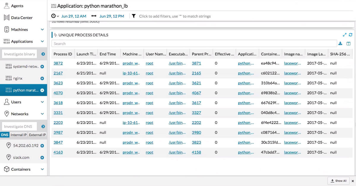Open the column chooser icon
The image size is (356, 186).
tap(349, 44)
